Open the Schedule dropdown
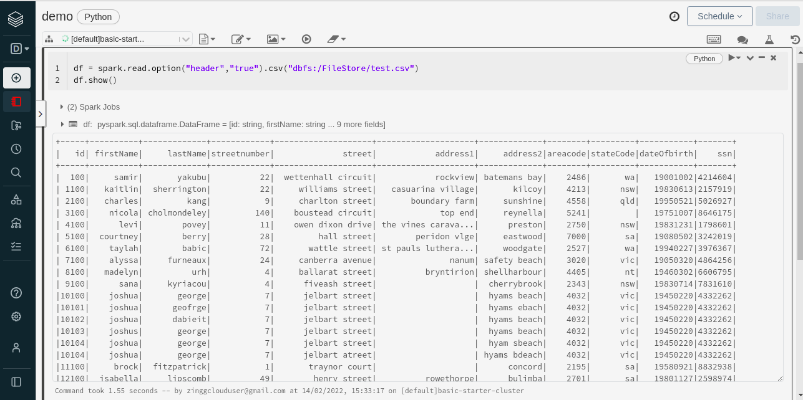 coord(719,16)
